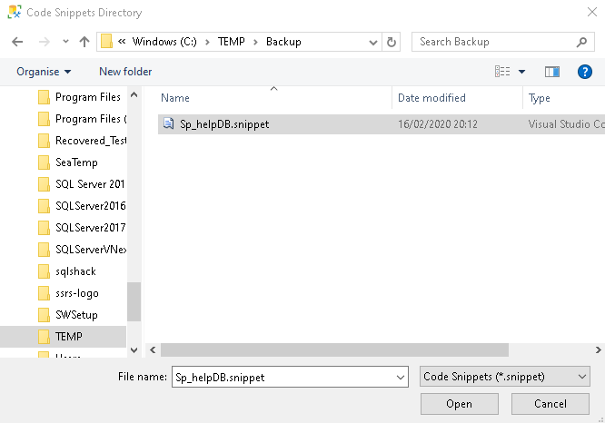Open the view options dropdown arrow

[x=521, y=72]
